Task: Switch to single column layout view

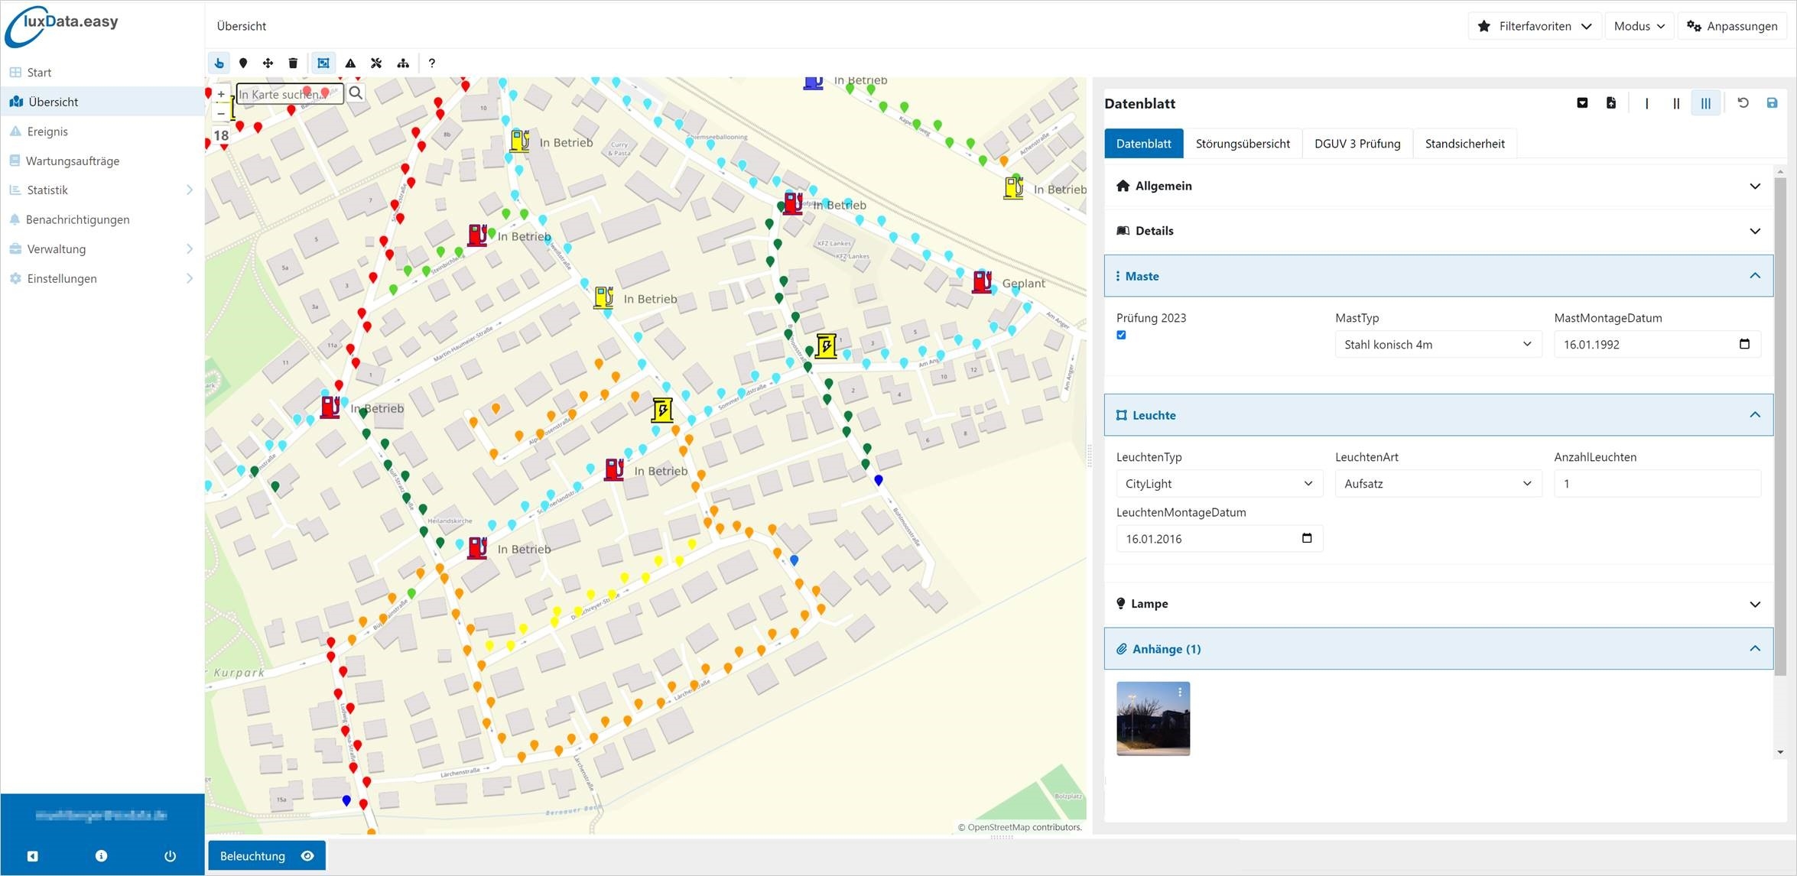Action: coord(1646,103)
